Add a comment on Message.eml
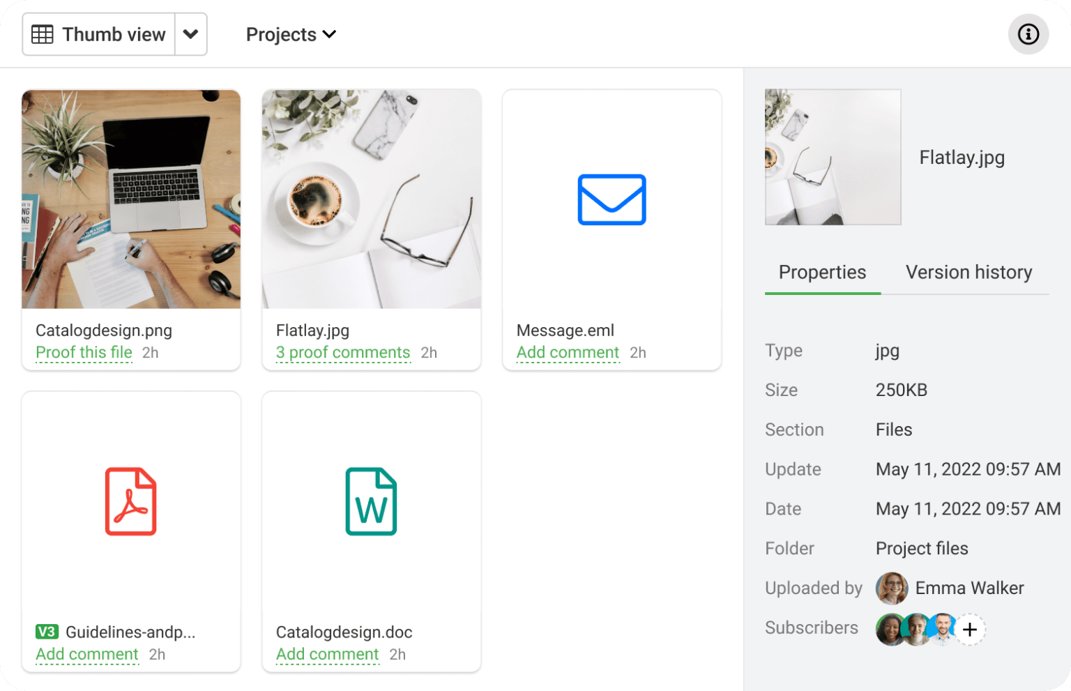This screenshot has width=1071, height=691. [567, 352]
